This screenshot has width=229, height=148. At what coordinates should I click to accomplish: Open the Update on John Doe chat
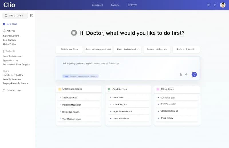coord(13,75)
